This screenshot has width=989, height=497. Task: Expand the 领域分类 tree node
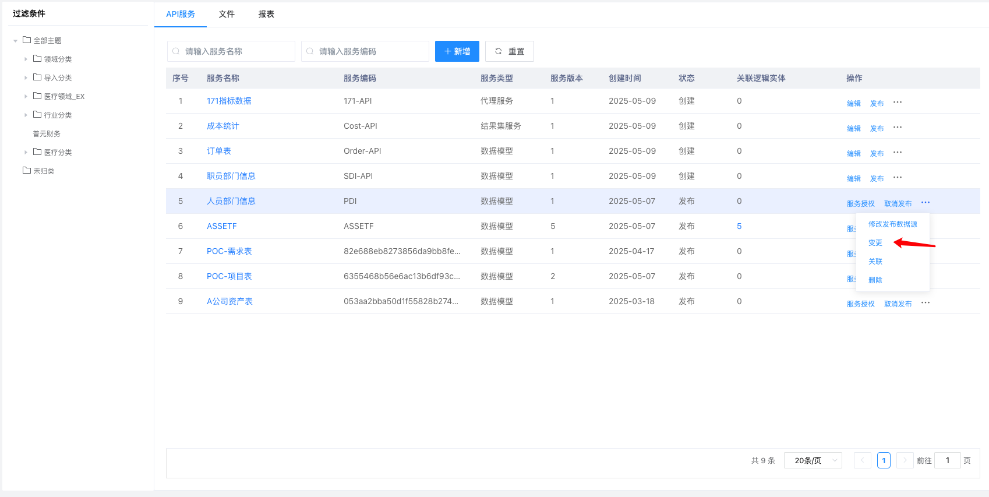pos(26,59)
